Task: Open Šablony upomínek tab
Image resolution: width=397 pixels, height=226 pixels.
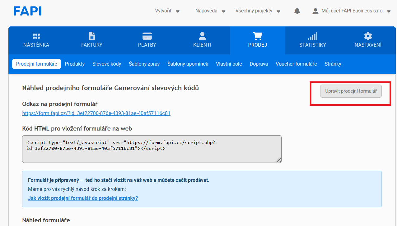Action: click(x=188, y=64)
